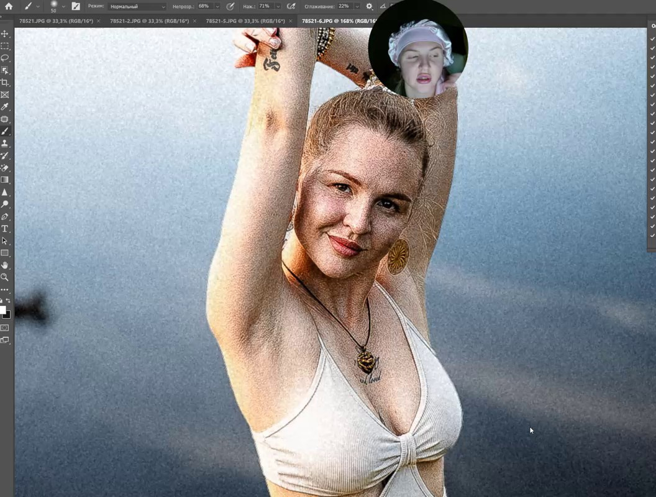Select the Lasso tool
The image size is (656, 497).
pyautogui.click(x=4, y=58)
